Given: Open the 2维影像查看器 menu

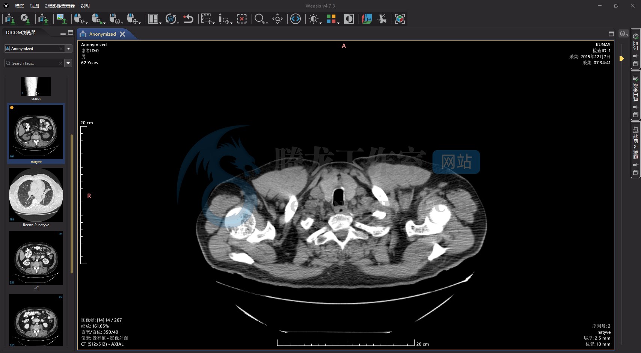Looking at the screenshot, I should [x=60, y=6].
